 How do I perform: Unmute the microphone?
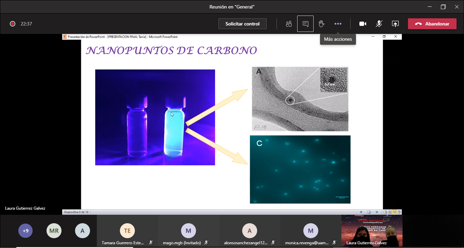379,24
